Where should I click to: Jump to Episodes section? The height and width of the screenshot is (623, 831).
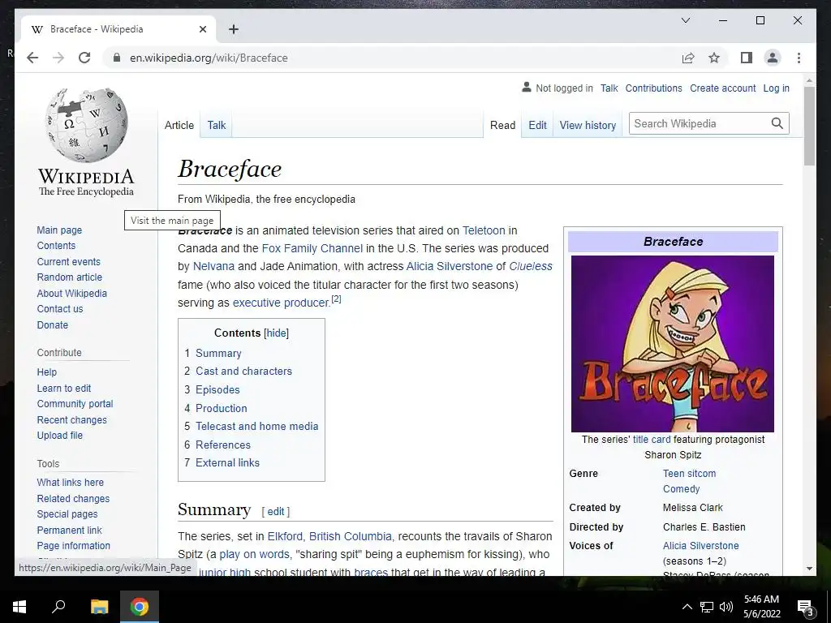pyautogui.click(x=217, y=389)
